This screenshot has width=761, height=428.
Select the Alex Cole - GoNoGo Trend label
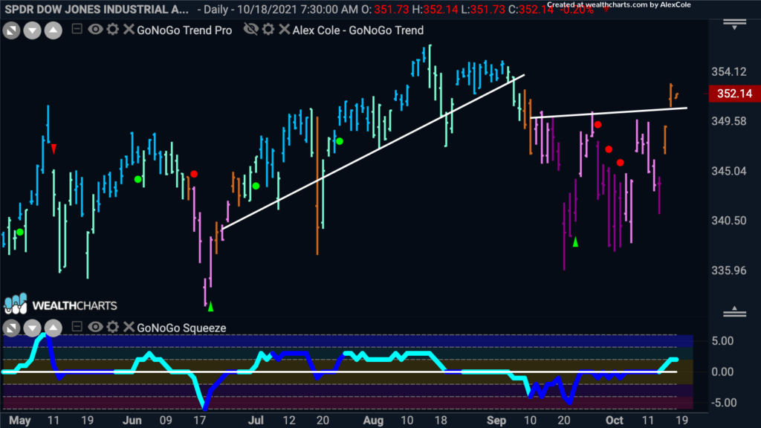[358, 30]
